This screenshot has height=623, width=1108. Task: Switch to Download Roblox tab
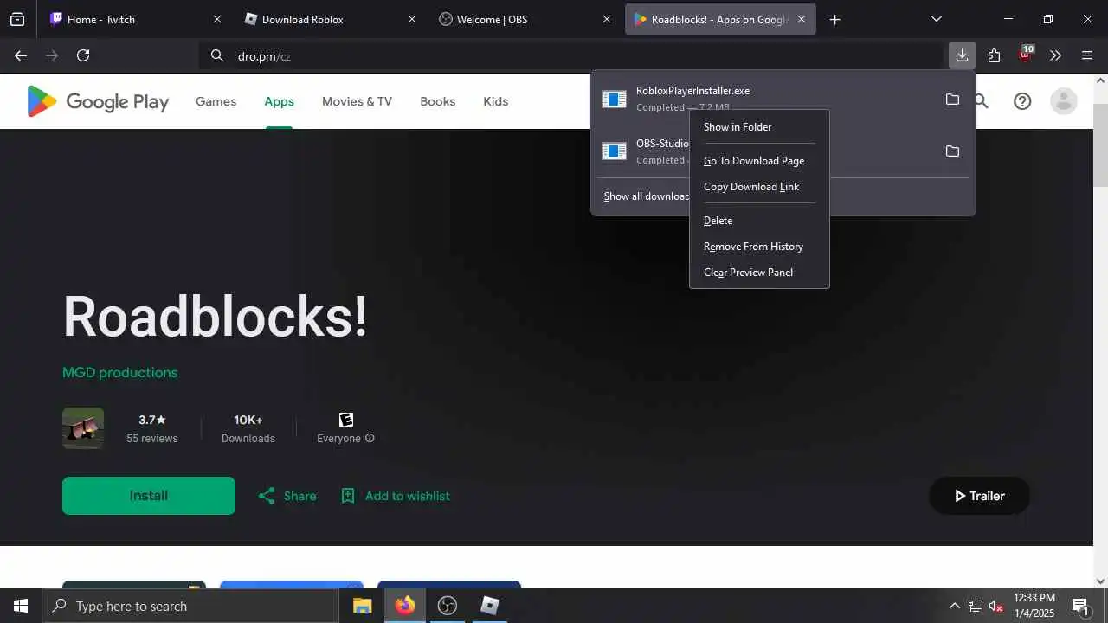click(329, 19)
